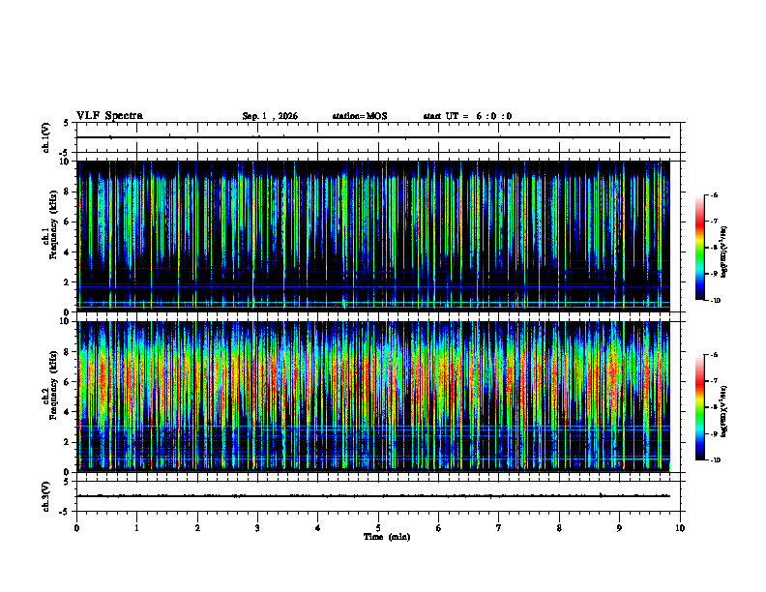Click the ch.1 waveform trace line in the upper panel
The width and height of the screenshot is (766, 592).
click(373, 137)
